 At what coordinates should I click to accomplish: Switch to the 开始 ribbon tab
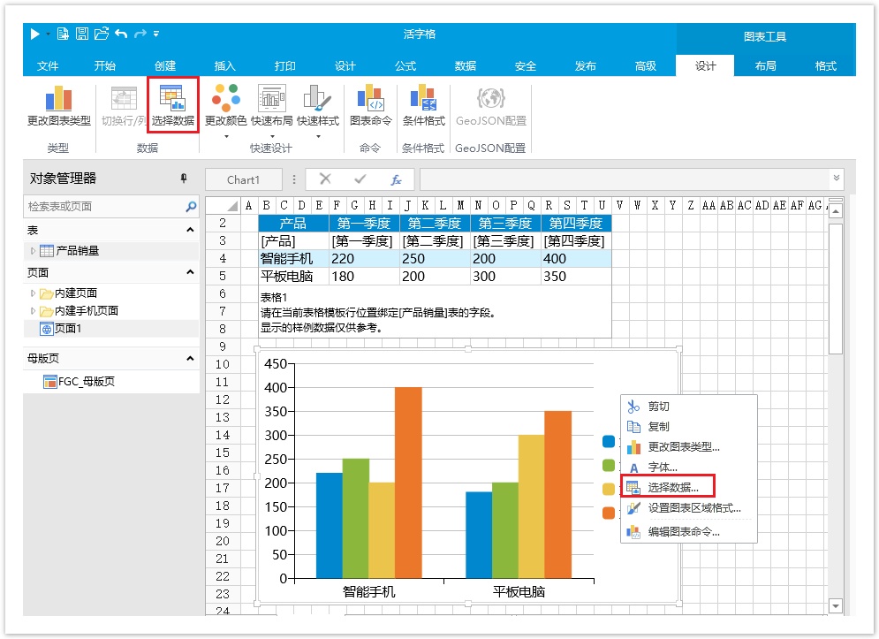tap(105, 65)
